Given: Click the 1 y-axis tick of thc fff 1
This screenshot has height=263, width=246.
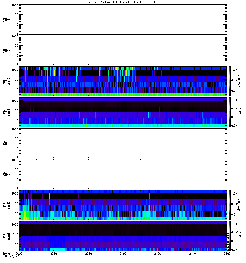Looking at the screenshot, I should pos(17,157).
